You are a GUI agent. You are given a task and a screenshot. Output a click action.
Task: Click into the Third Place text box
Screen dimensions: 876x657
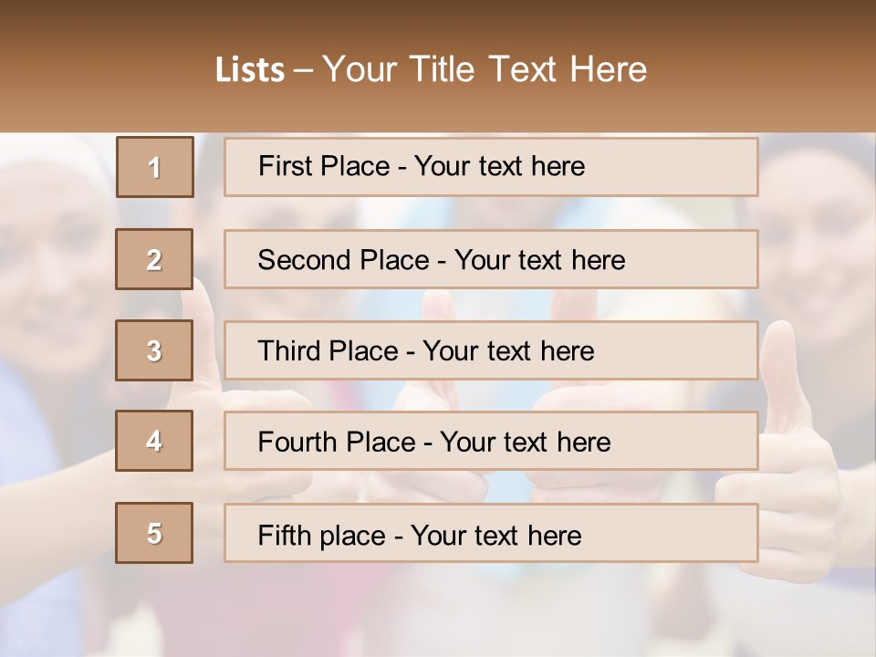point(491,350)
